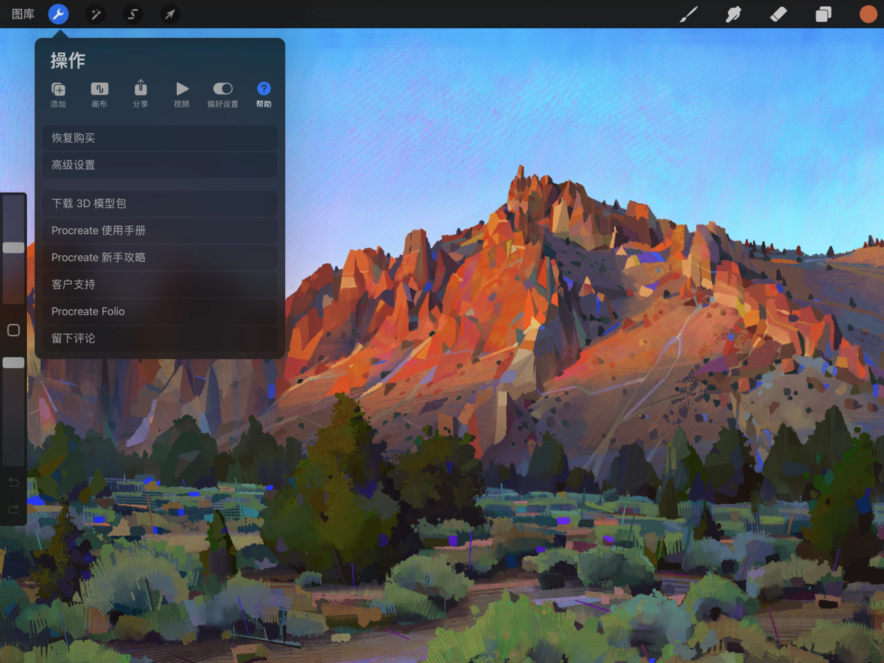
Task: Switch to the Add (添加) tab
Action: pos(58,95)
